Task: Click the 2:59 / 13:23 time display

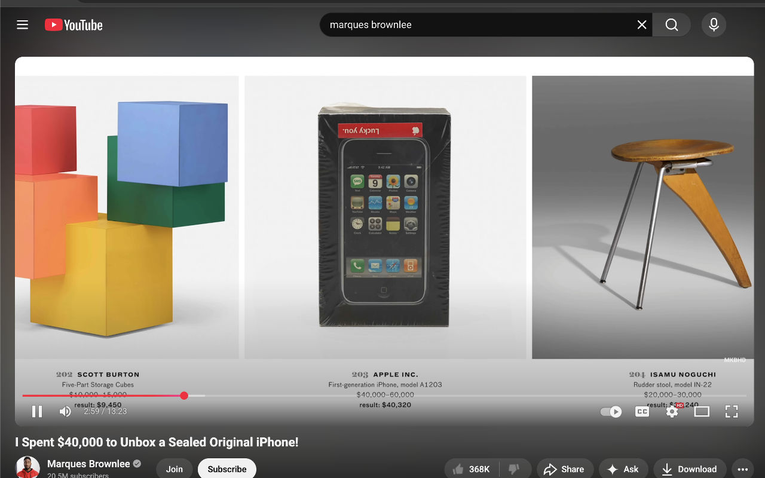Action: [x=105, y=411]
